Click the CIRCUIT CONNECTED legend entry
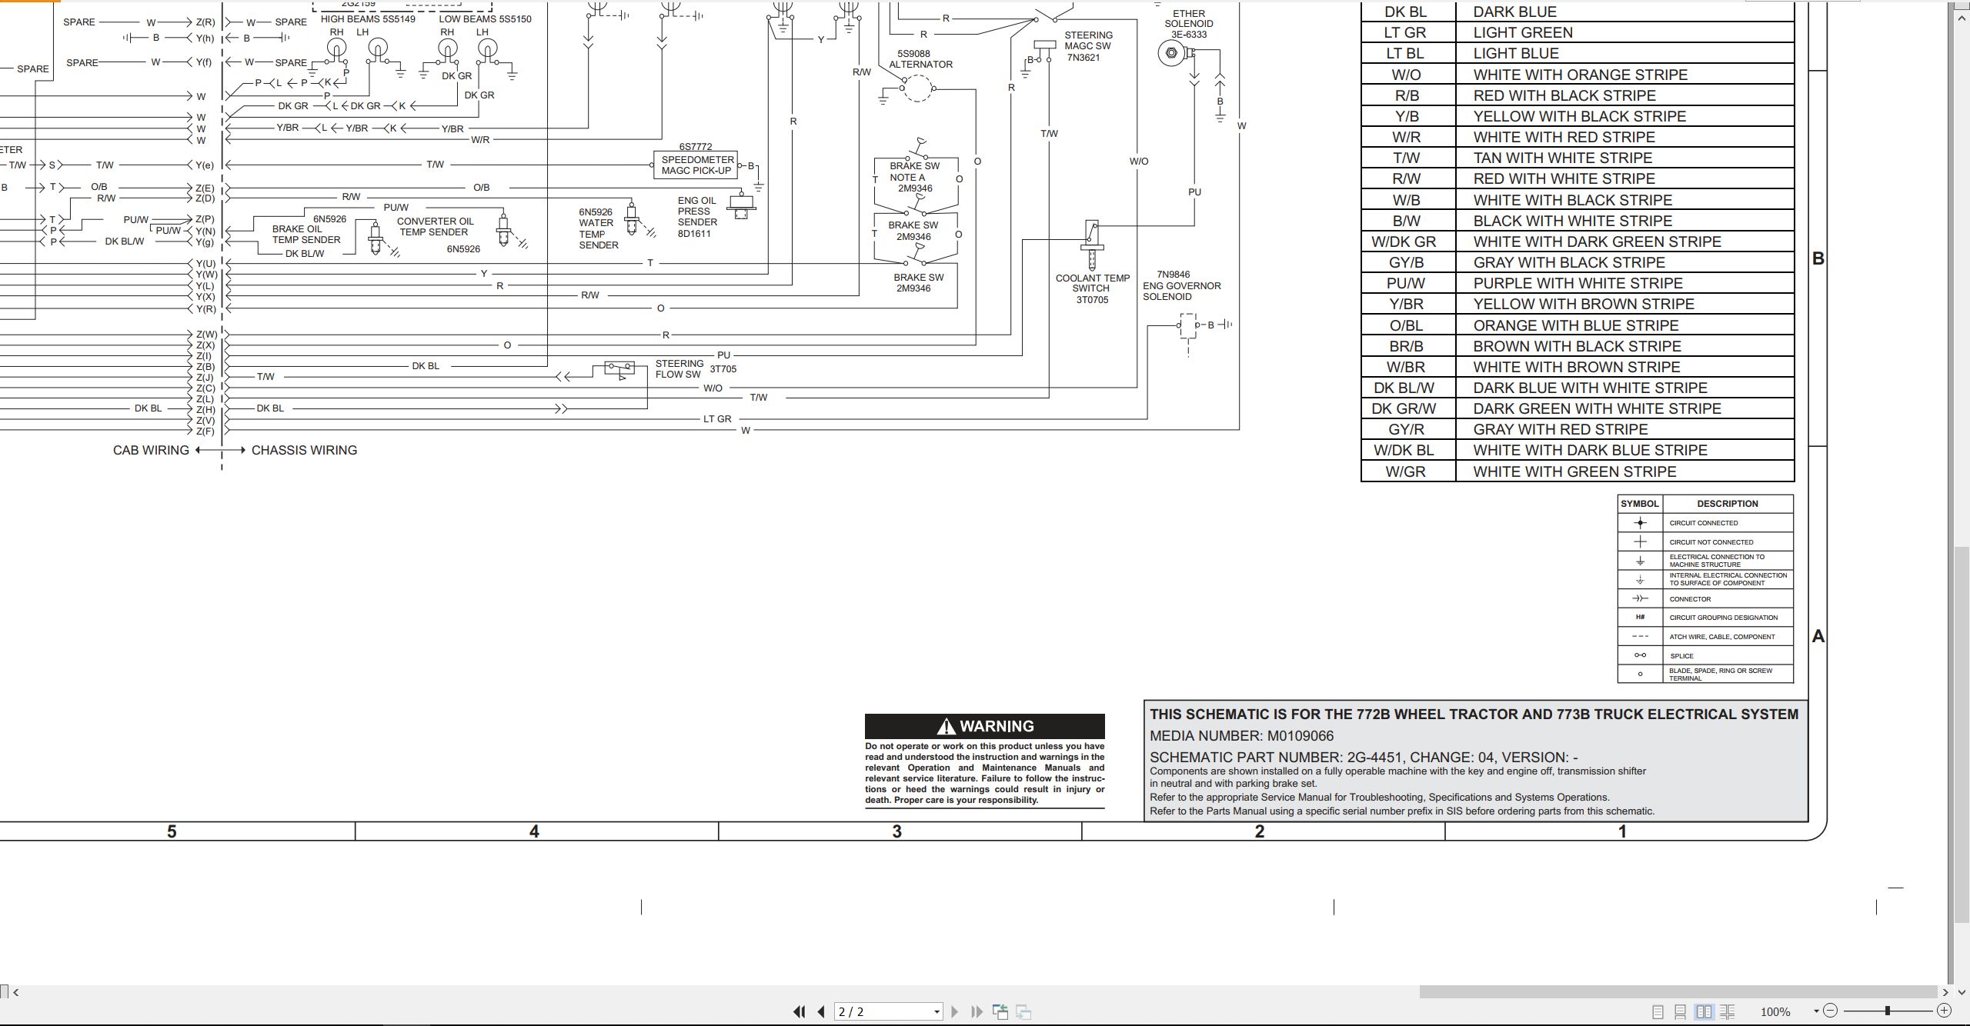The height and width of the screenshot is (1026, 1970). click(1705, 523)
